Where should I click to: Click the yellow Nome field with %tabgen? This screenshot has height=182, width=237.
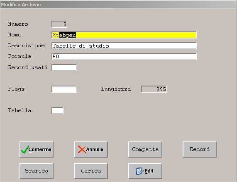point(124,35)
